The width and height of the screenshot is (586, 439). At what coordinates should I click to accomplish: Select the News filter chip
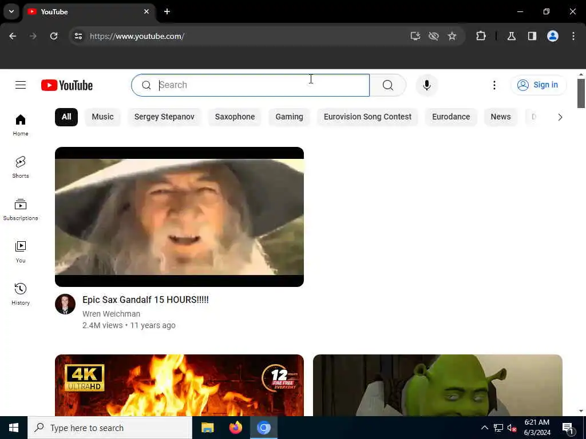pos(500,117)
